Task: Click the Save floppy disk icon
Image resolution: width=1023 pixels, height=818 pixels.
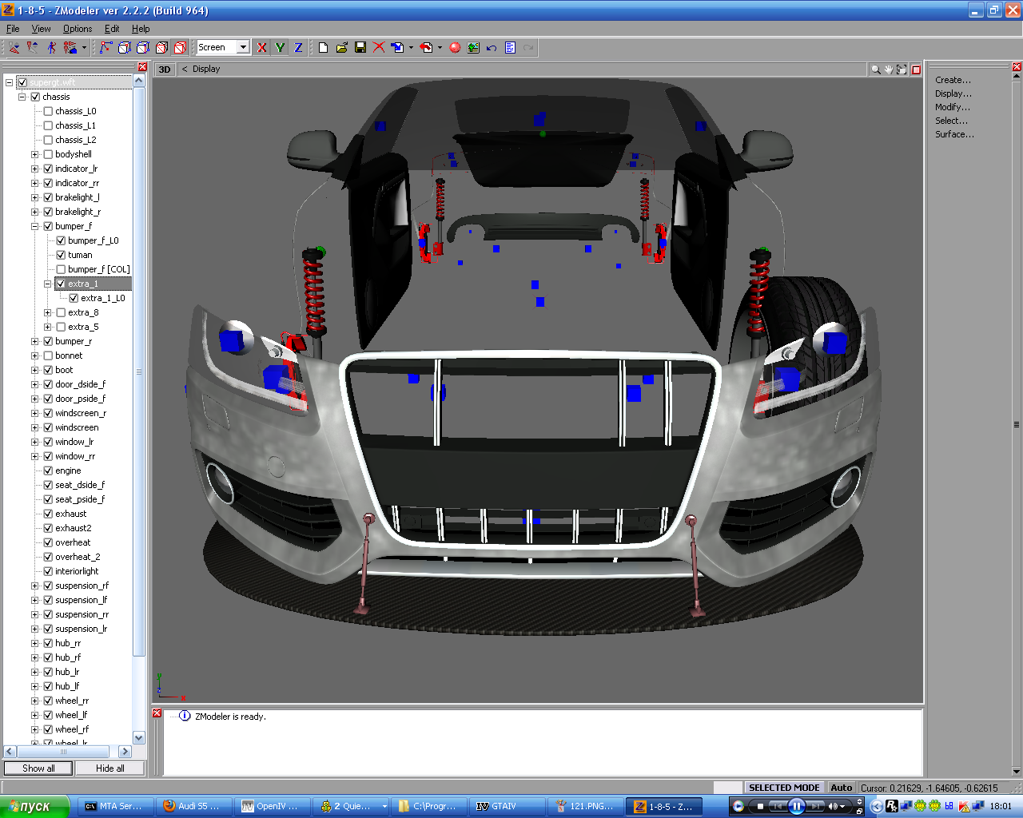Action: 360,48
